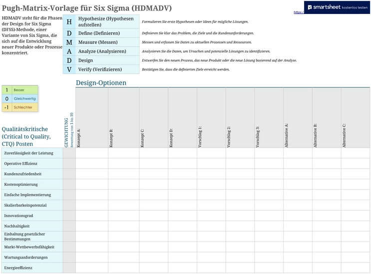
Task: Select the 'Konzept B:' column header
Action: click(124, 118)
